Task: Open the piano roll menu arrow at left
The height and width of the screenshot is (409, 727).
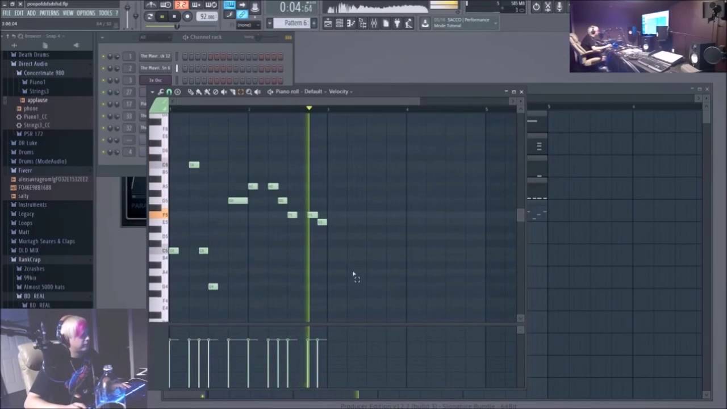Action: [152, 91]
